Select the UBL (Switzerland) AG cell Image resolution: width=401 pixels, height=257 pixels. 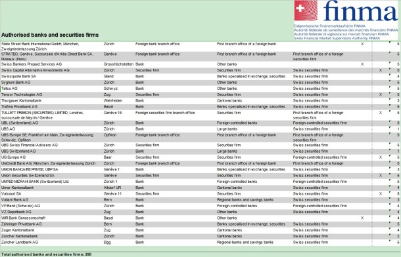[x=20, y=123]
